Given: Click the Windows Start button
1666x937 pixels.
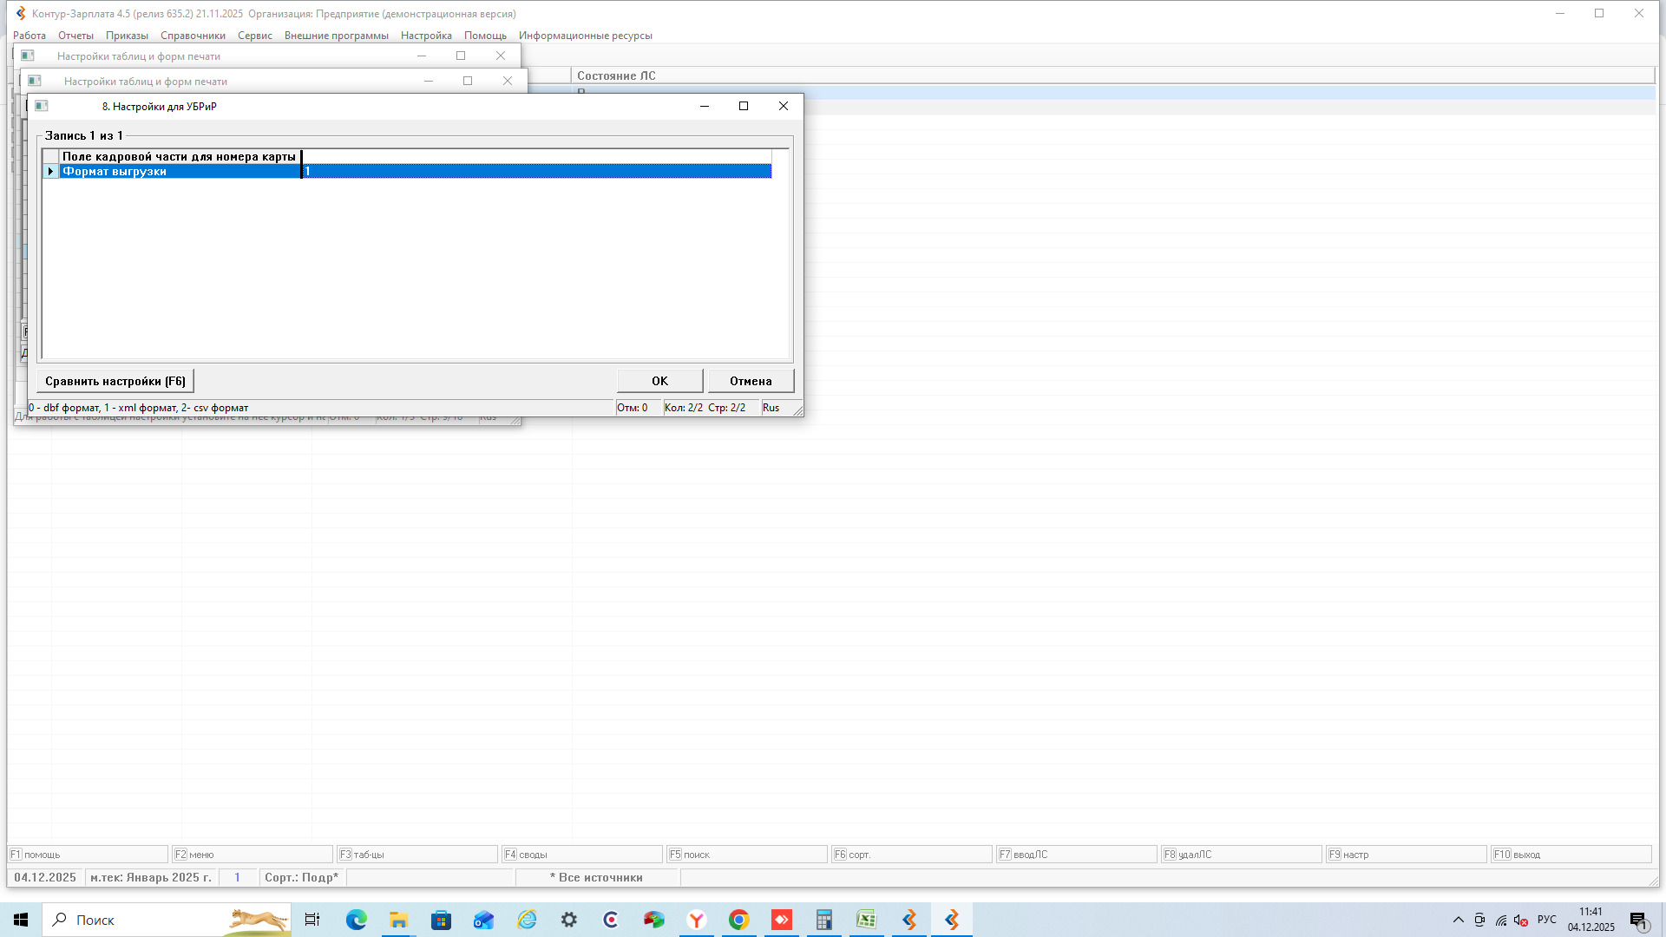Looking at the screenshot, I should [21, 920].
